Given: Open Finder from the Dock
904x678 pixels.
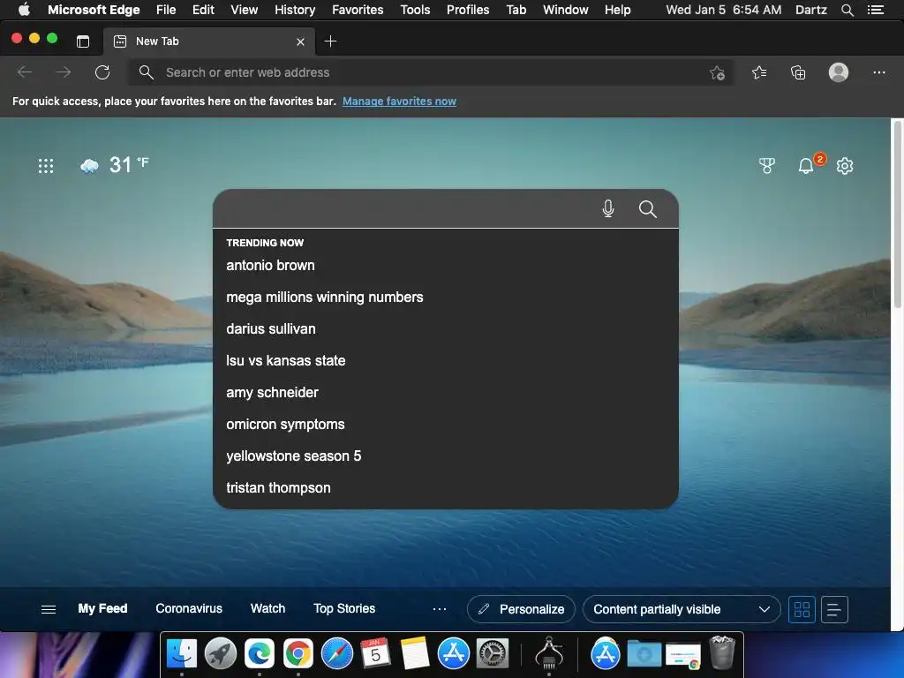Looking at the screenshot, I should (182, 653).
